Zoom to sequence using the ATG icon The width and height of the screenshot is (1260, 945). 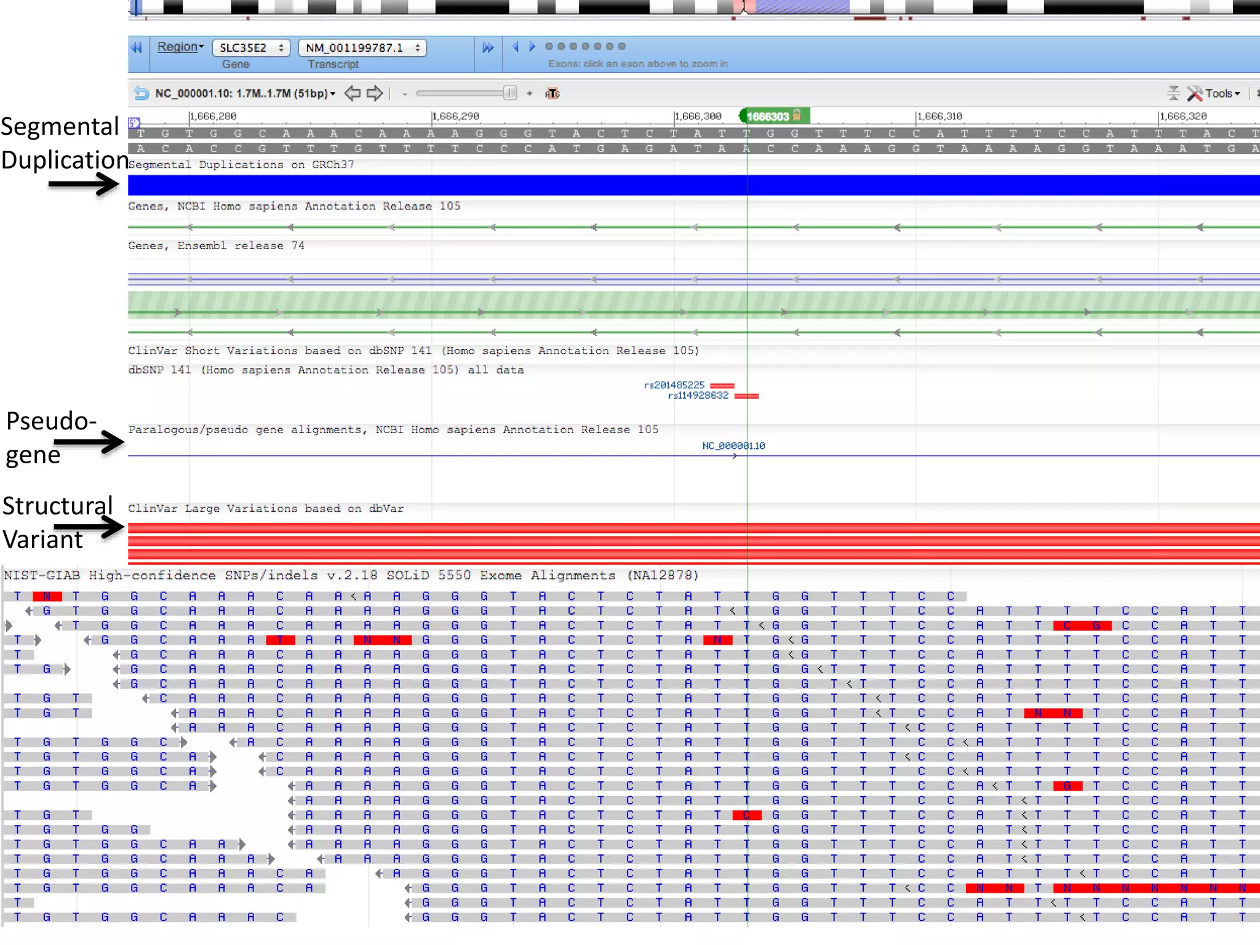pos(552,94)
